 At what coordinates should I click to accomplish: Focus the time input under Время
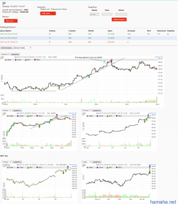point(94,15)
